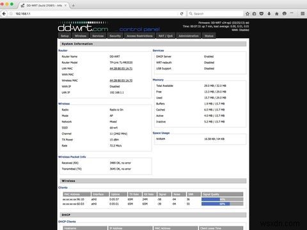Bookmark this page with the star icon
307x230 pixels.
[x=248, y=13]
